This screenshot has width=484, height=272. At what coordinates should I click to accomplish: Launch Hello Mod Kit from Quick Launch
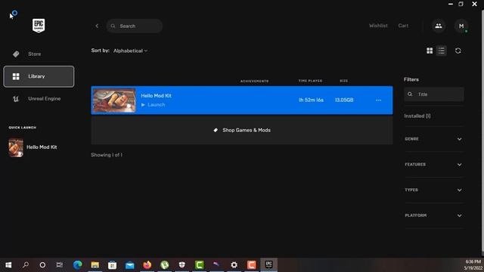42,147
